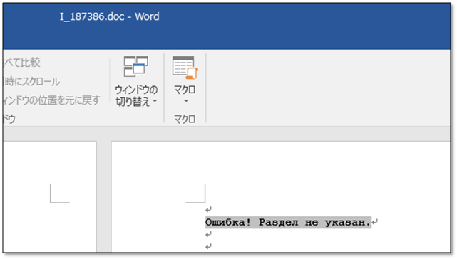Click the word указан. in the error line
This screenshot has width=457, height=259.
tap(348, 222)
